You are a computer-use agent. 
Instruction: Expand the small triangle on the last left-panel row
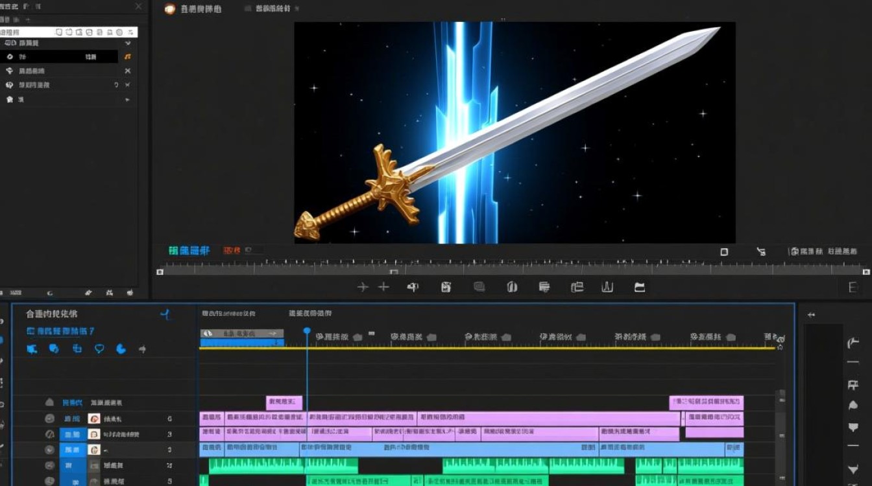click(x=127, y=100)
